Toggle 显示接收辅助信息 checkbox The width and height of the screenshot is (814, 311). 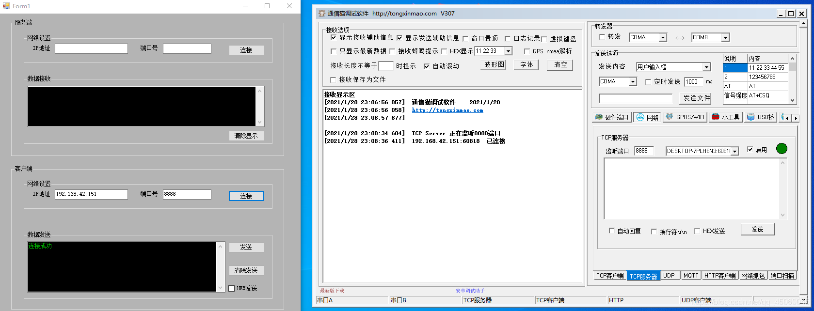click(x=334, y=37)
